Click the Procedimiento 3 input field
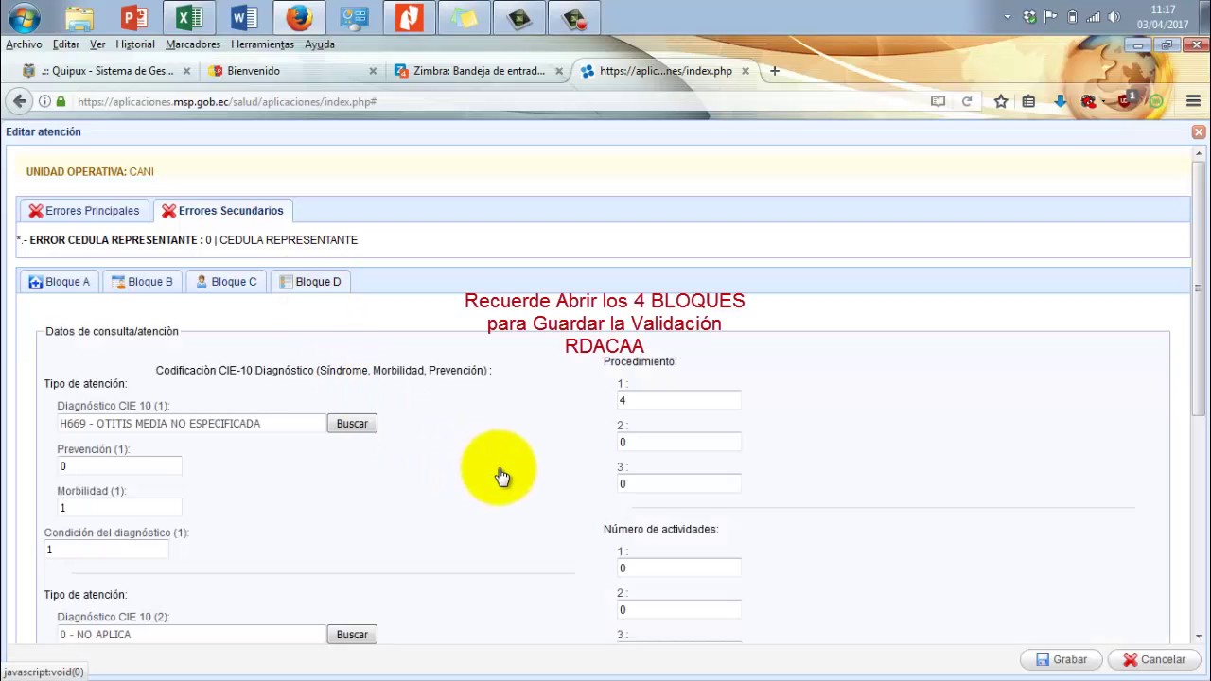Viewport: 1211px width, 681px height. point(678,484)
